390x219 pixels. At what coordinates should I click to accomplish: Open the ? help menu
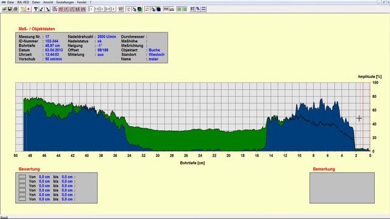coord(91,2)
